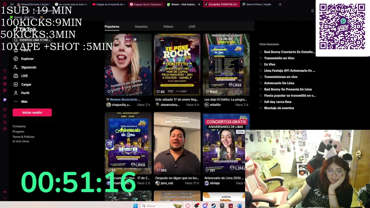
Task: Open the Company footer link
Action: pos(19,126)
